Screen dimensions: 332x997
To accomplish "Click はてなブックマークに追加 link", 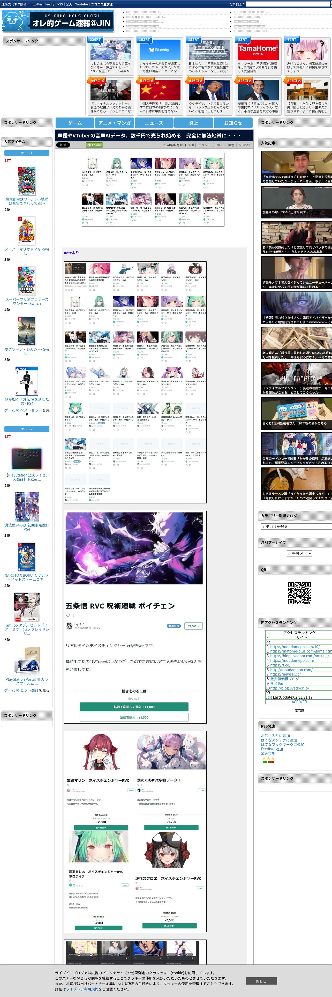I will (283, 744).
